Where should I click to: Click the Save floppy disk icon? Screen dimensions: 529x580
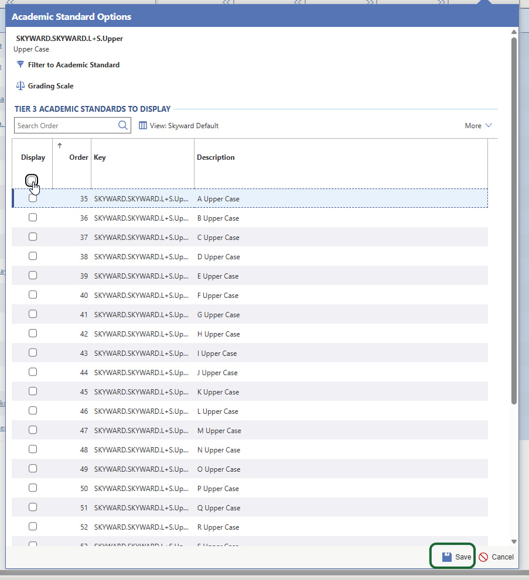click(447, 557)
